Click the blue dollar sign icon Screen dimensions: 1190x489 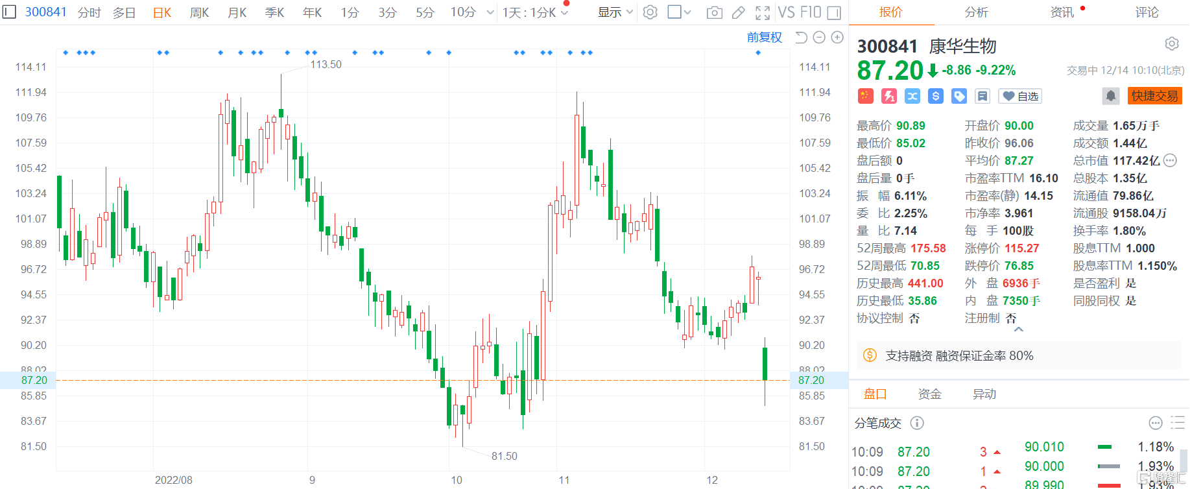pyautogui.click(x=936, y=96)
